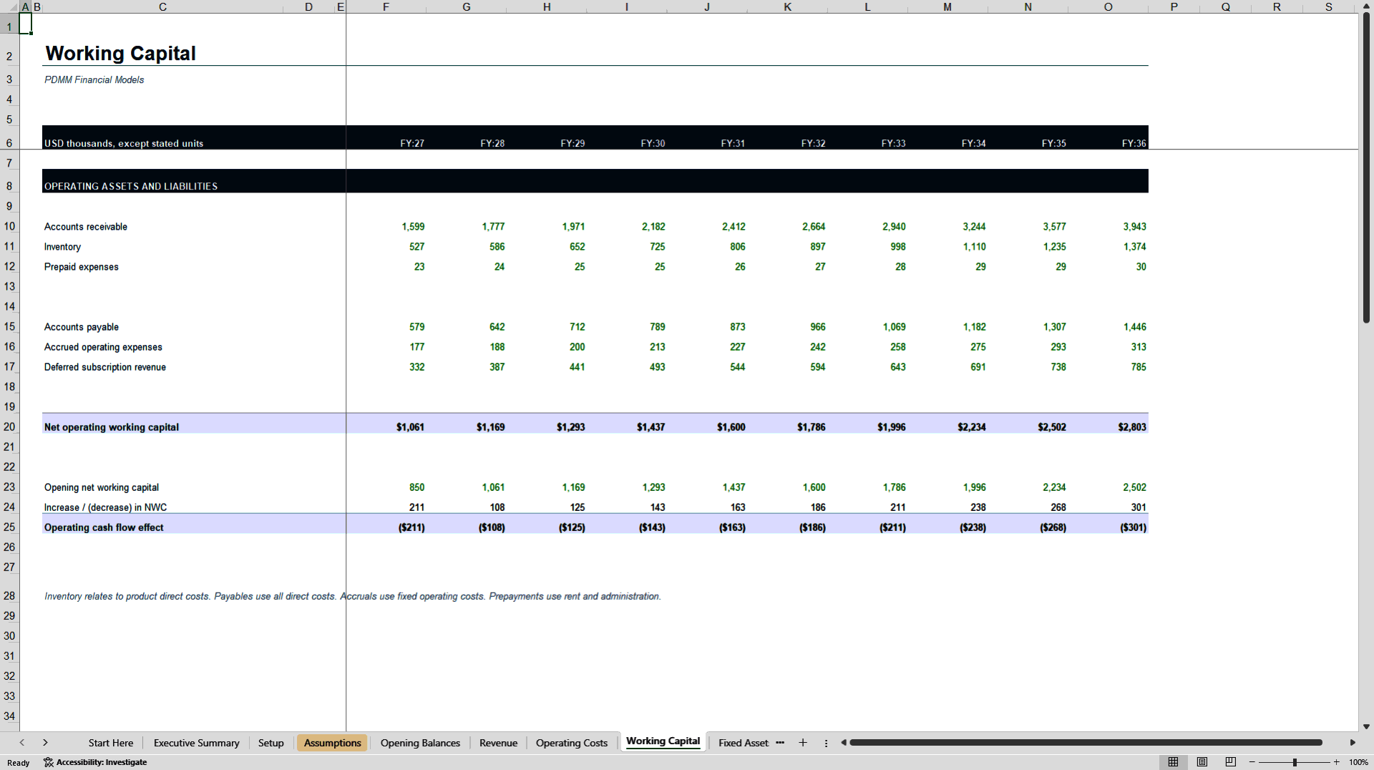Select the $2,803 net working capital cell
This screenshot has height=770, width=1374.
pyautogui.click(x=1132, y=427)
